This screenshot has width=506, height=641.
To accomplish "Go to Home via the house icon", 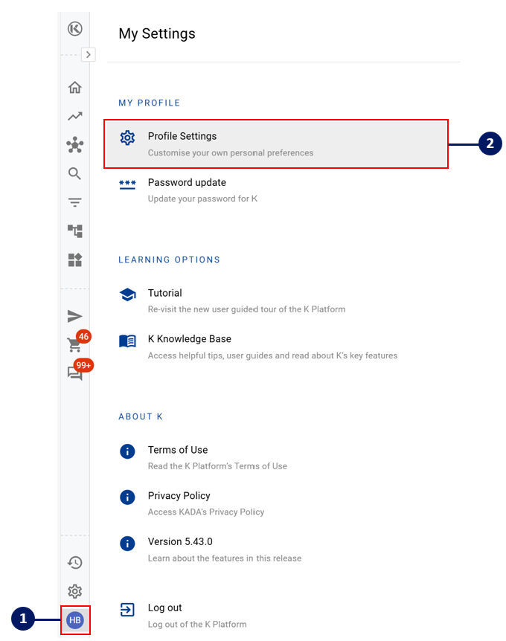I will click(x=74, y=87).
